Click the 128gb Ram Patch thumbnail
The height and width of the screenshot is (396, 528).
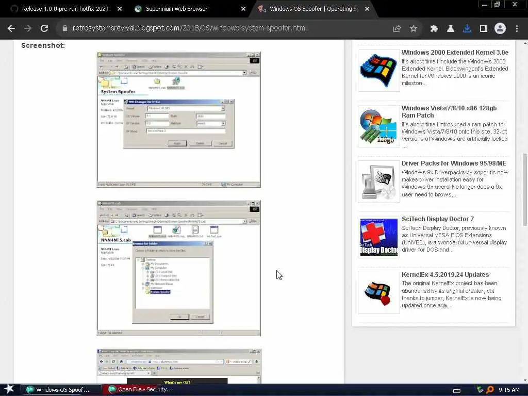tap(378, 126)
